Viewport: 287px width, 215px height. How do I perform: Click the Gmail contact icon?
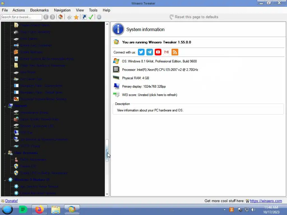pyautogui.click(x=166, y=52)
